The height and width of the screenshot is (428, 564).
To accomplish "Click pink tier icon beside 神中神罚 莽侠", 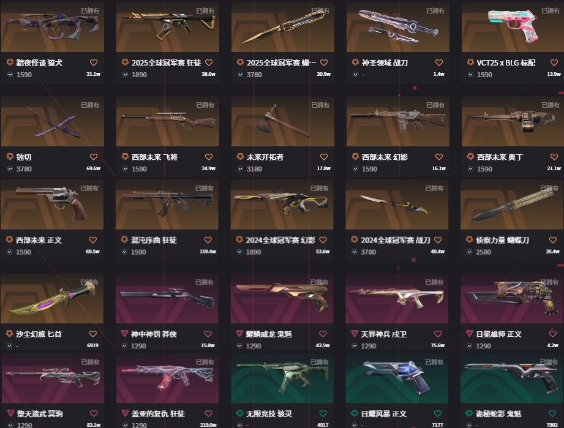I will pyautogui.click(x=124, y=334).
